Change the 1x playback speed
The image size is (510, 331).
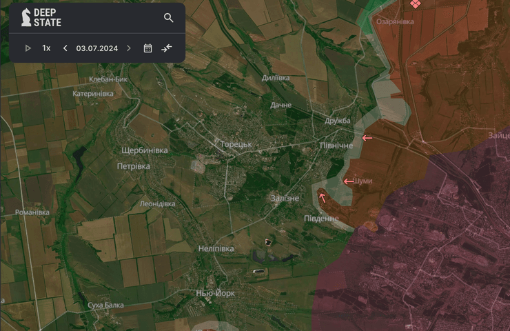[x=46, y=48]
